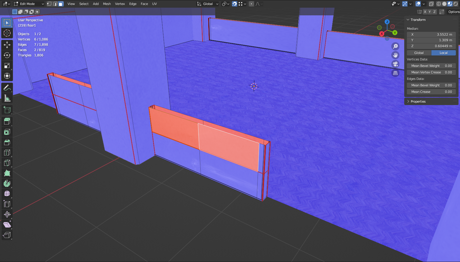Screen dimensions: 460x262
Task: Open the Edge menu
Action: click(x=133, y=4)
